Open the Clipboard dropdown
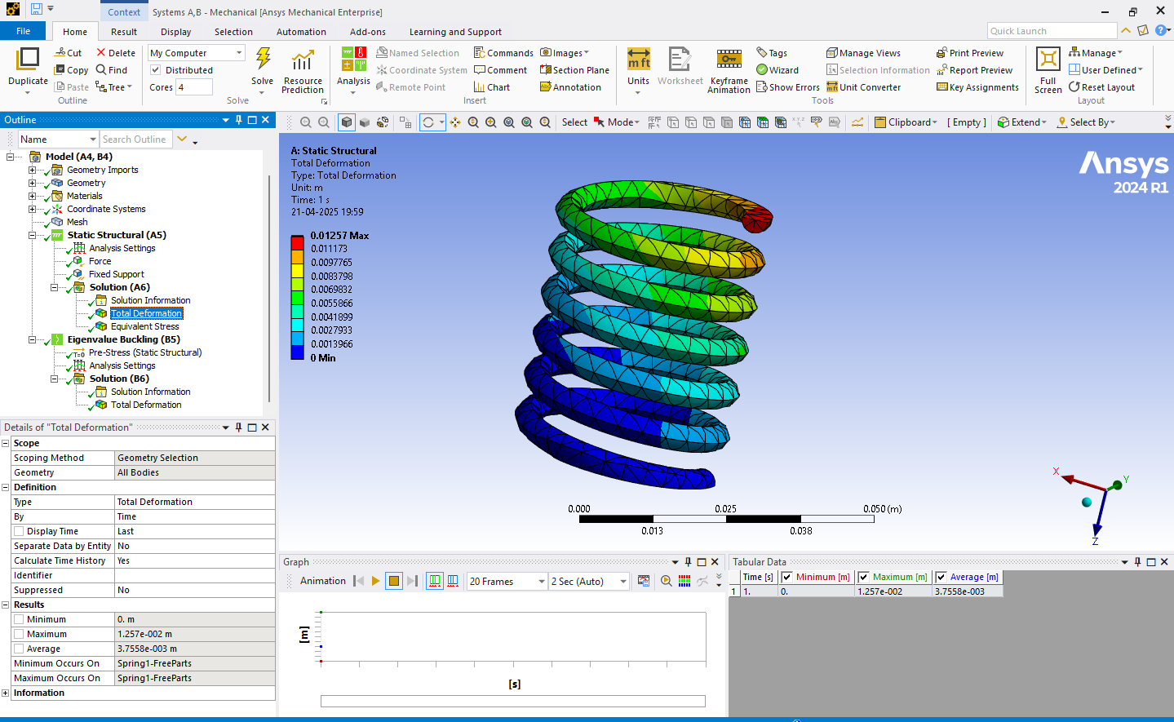 point(906,122)
